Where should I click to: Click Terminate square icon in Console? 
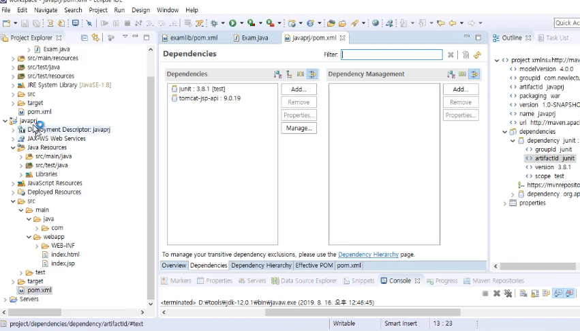tap(485, 293)
